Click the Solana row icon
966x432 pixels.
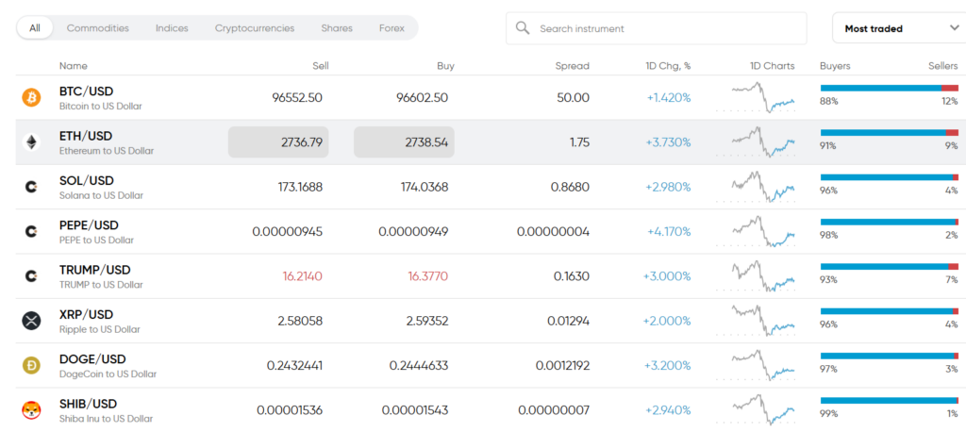(x=31, y=187)
